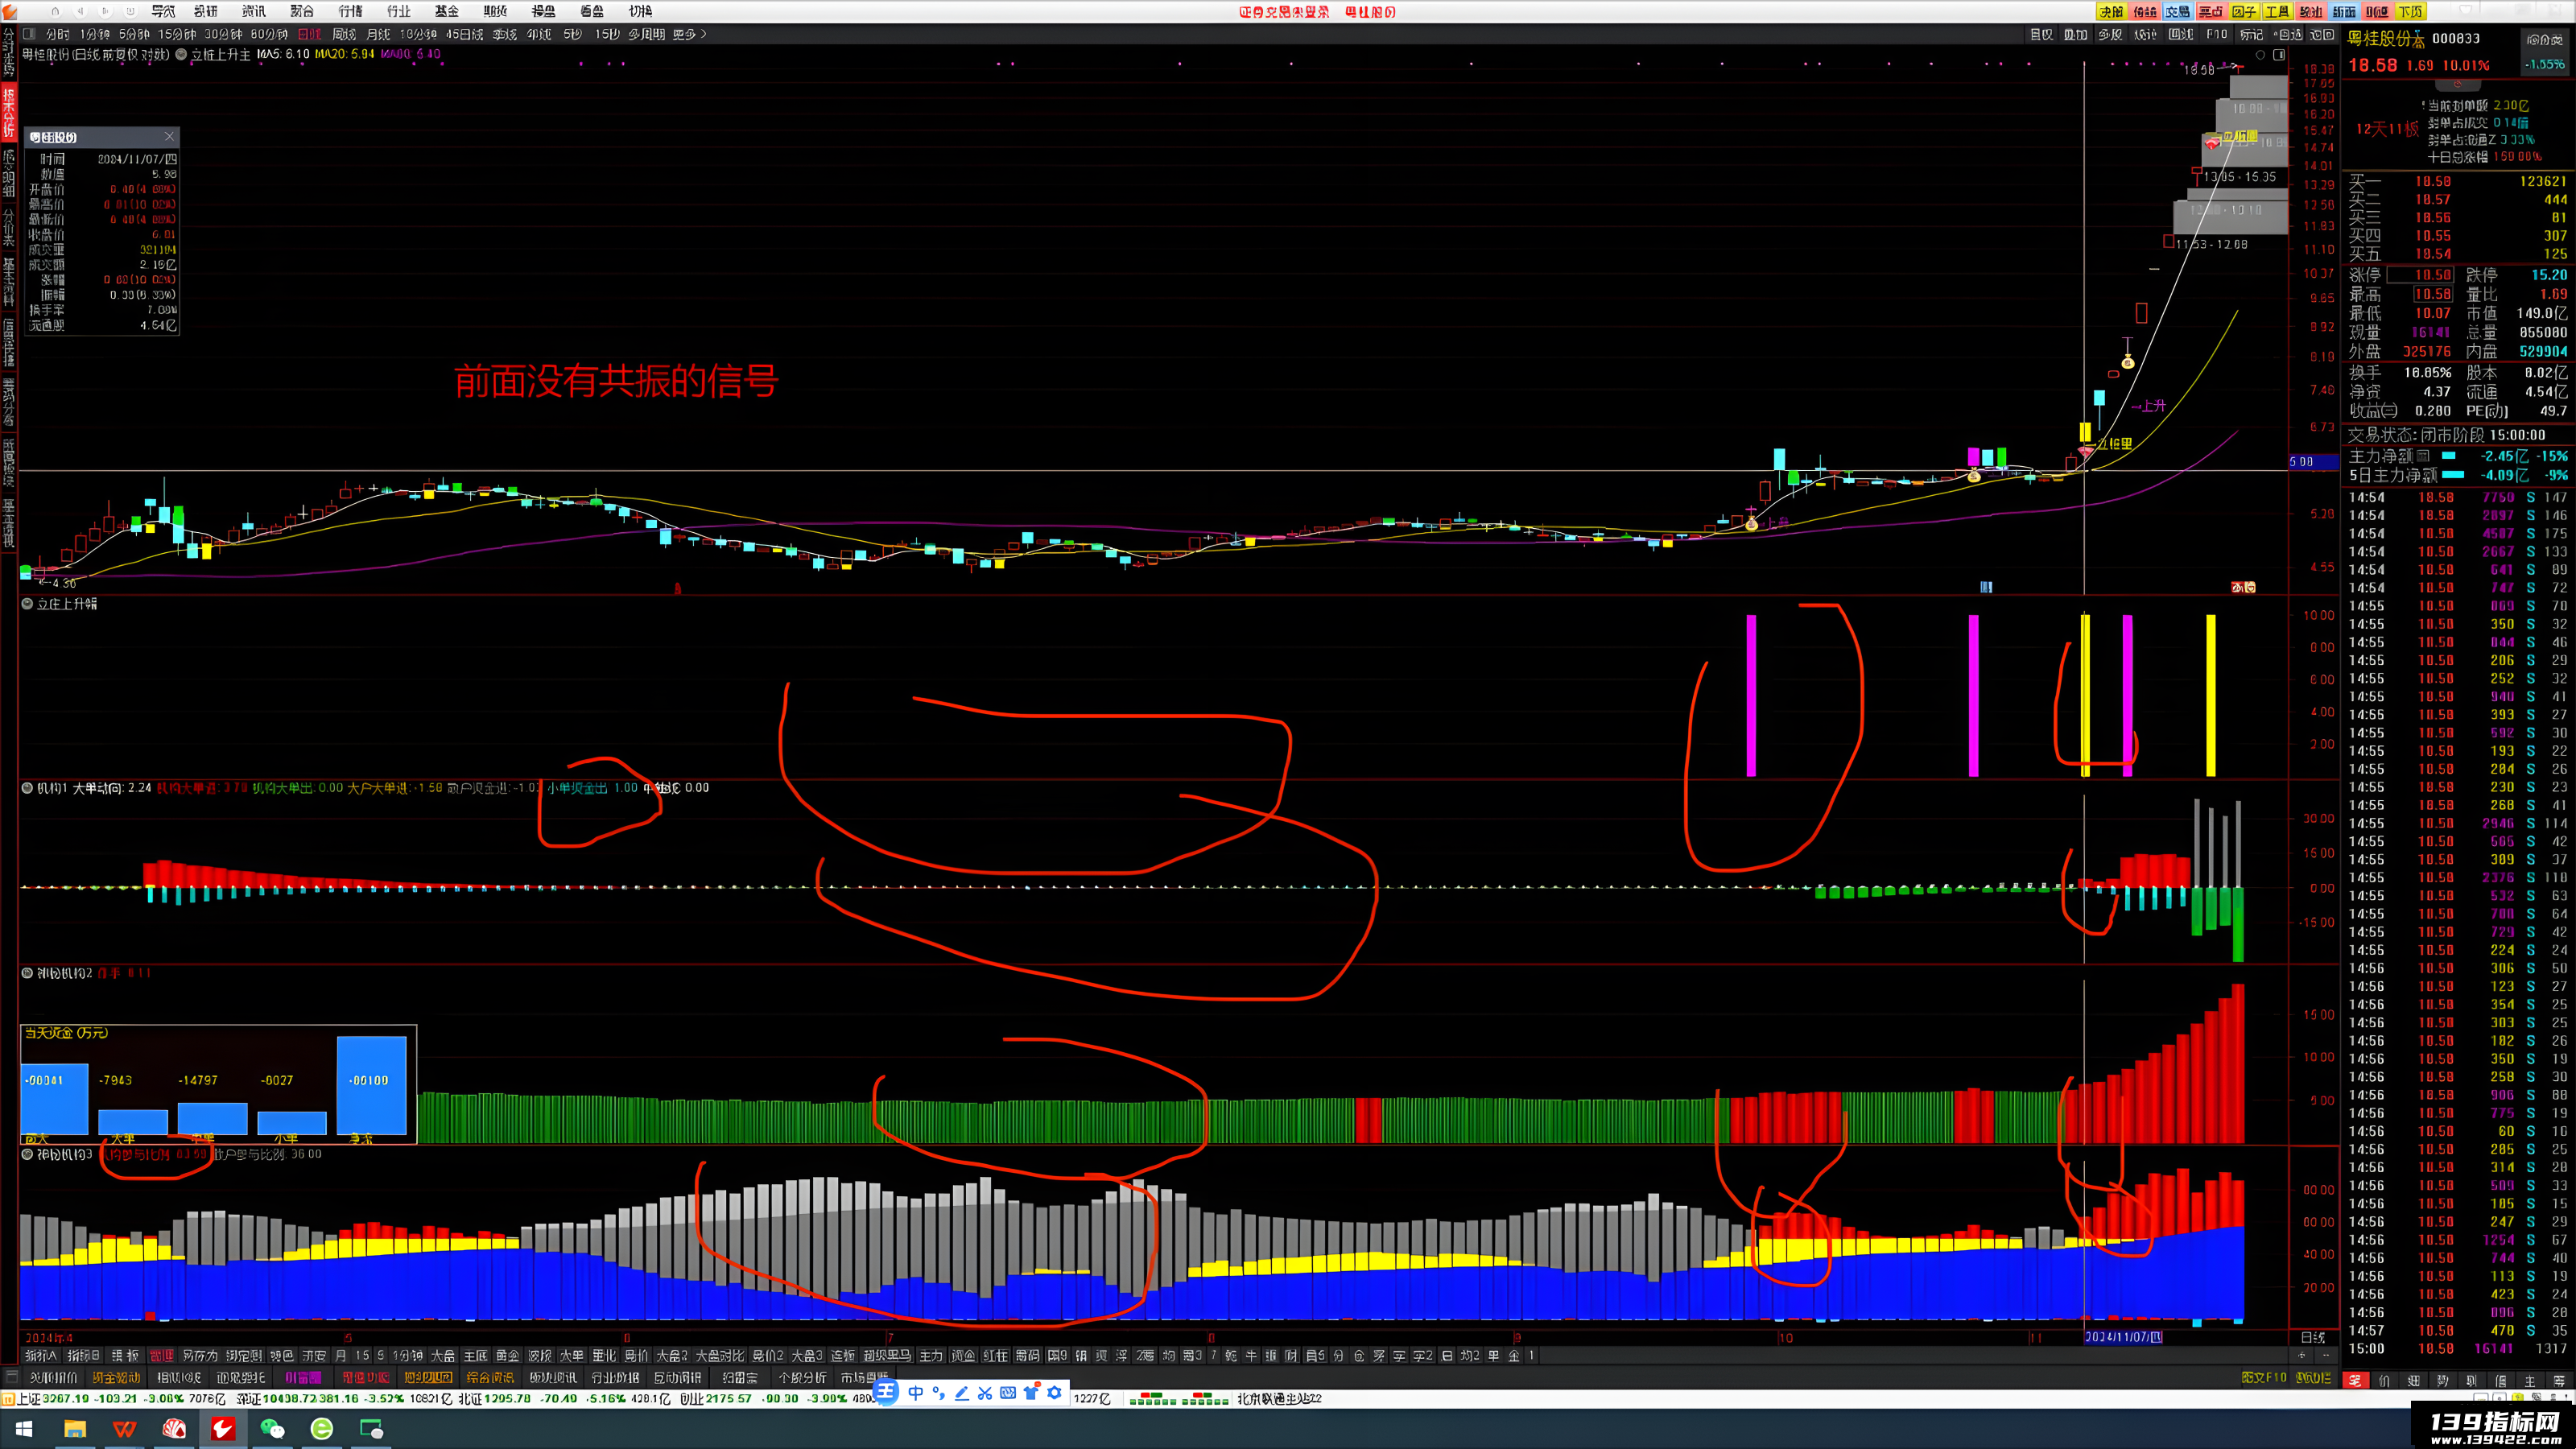The width and height of the screenshot is (2576, 1449).
Task: Click the F10 button above the chart
Action: pos(2217,34)
